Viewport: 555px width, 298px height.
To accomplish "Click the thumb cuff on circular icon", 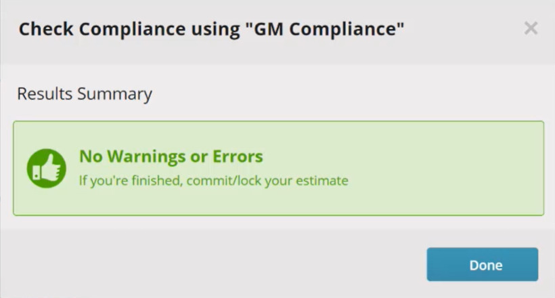I will click(x=37, y=173).
